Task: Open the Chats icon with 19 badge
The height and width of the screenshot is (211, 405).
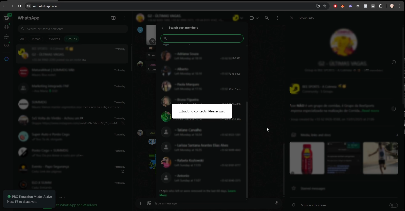Action: (x=7, y=18)
